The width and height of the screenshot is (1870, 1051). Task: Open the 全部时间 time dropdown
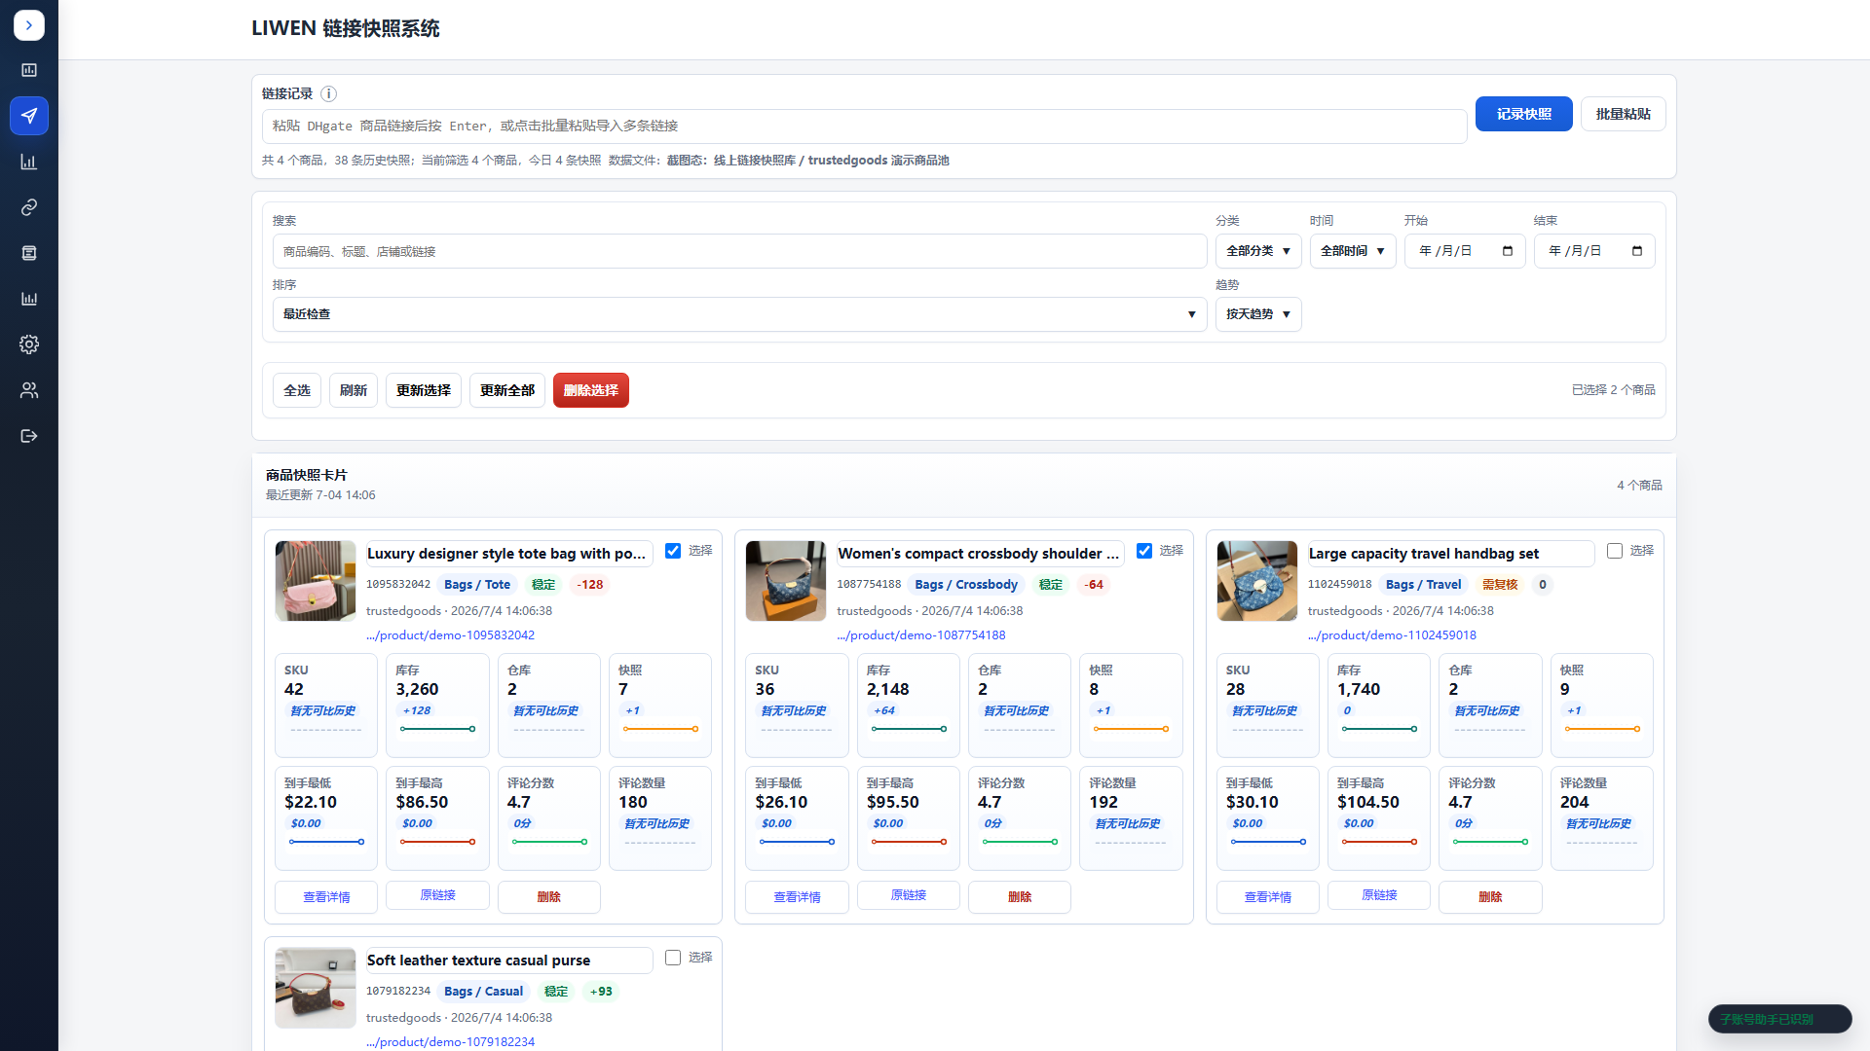point(1353,251)
